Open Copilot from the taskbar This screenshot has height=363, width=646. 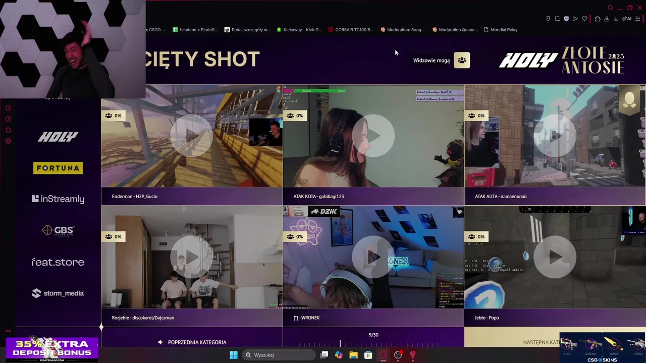pos(339,355)
